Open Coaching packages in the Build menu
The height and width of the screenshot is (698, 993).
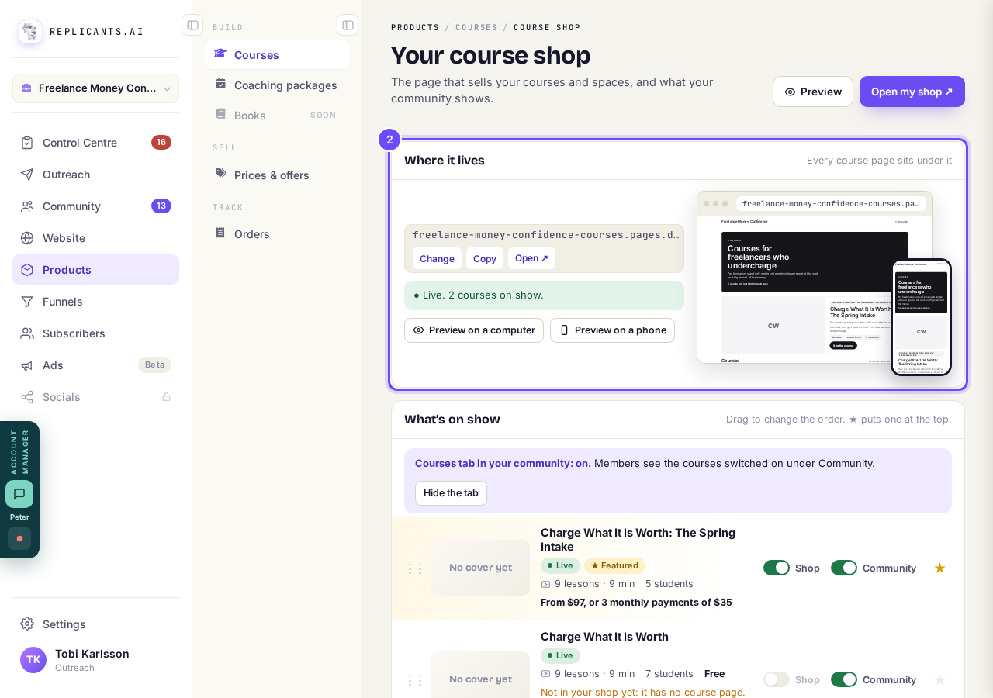click(x=278, y=85)
